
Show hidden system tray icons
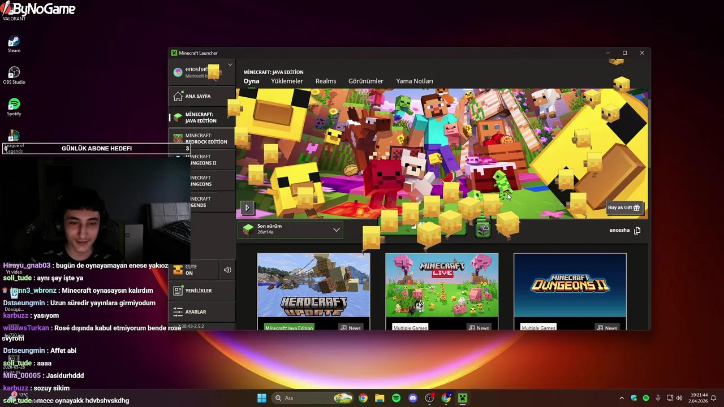click(x=622, y=398)
